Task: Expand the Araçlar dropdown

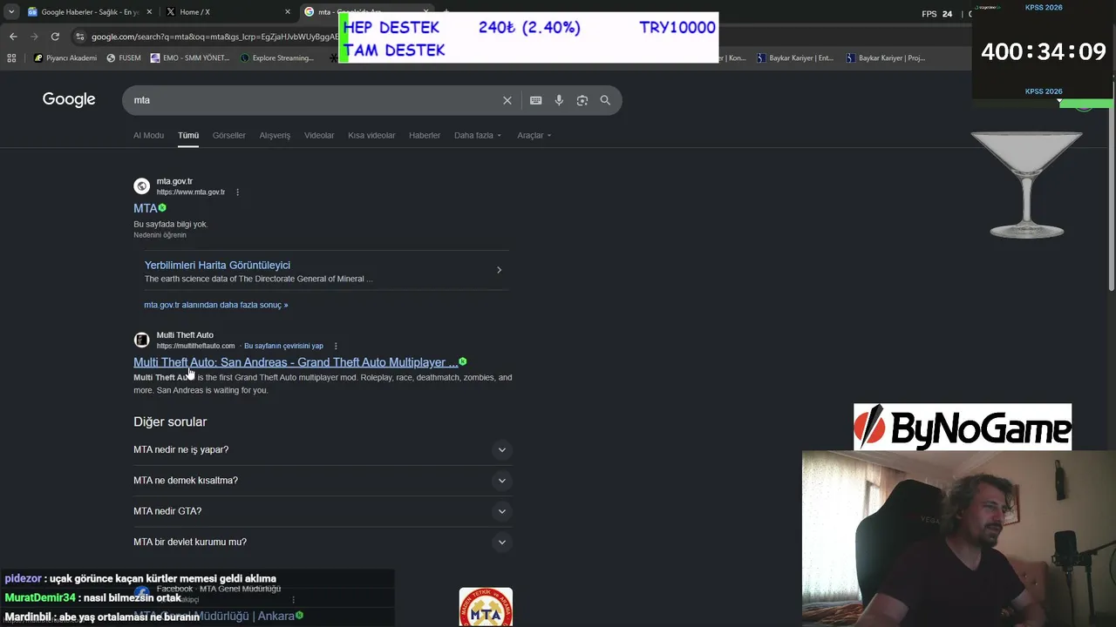Action: (x=534, y=135)
